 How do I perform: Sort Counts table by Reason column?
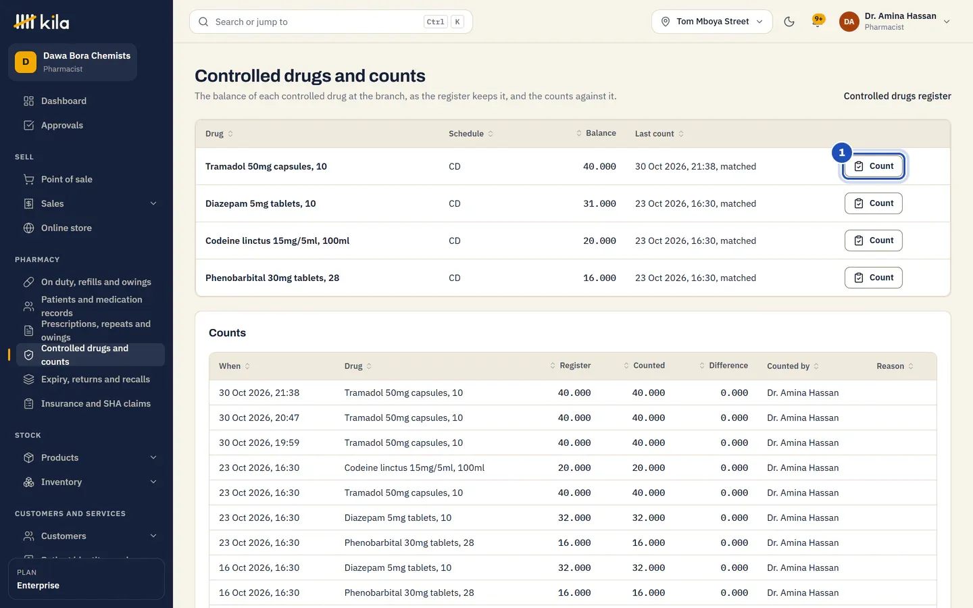pos(895,366)
